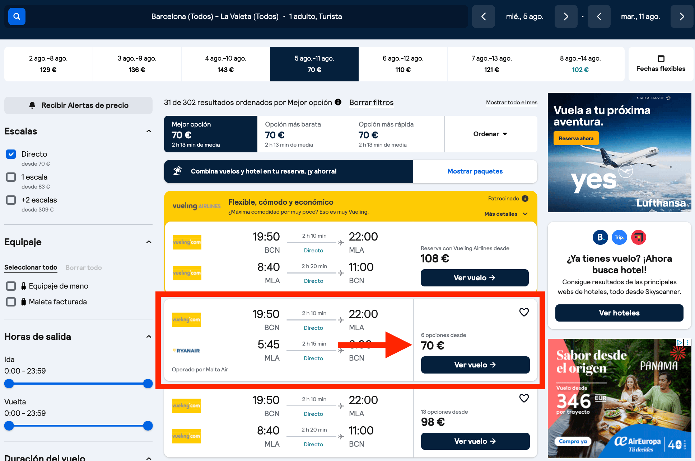Select 7 ago.-13 ago. date option

492,64
